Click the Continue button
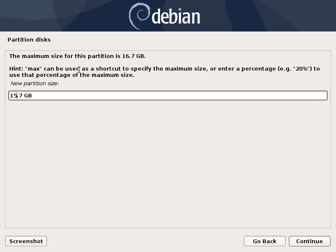Viewport: 336px width, 252px height. [x=310, y=241]
